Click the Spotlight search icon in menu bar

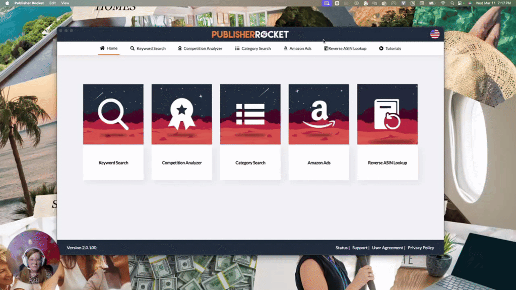(452, 3)
